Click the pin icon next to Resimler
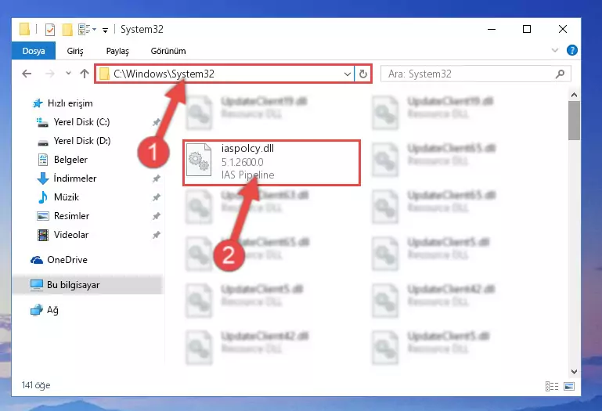Viewport: 602px width, 411px height. (157, 216)
